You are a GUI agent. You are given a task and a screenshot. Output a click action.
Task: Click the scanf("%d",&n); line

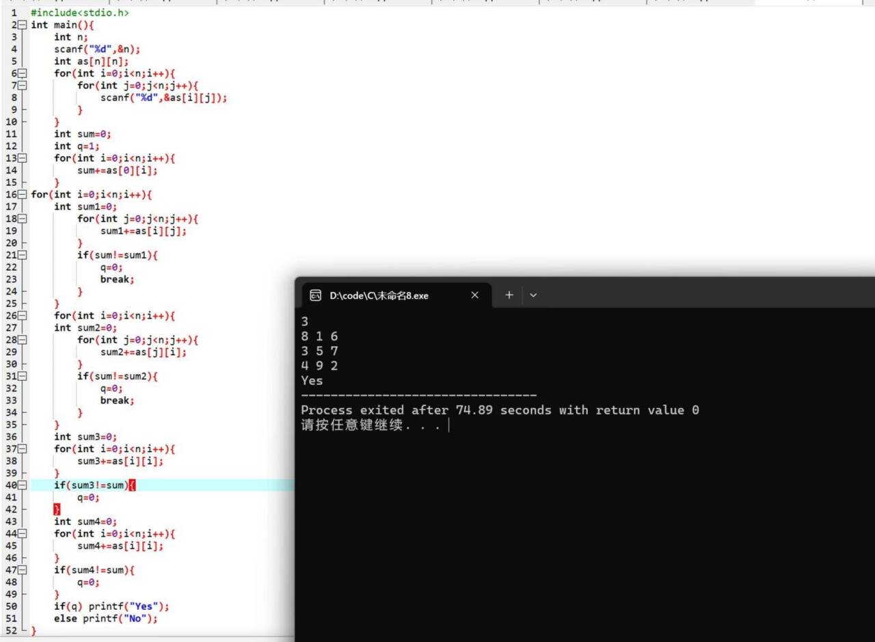(x=97, y=49)
